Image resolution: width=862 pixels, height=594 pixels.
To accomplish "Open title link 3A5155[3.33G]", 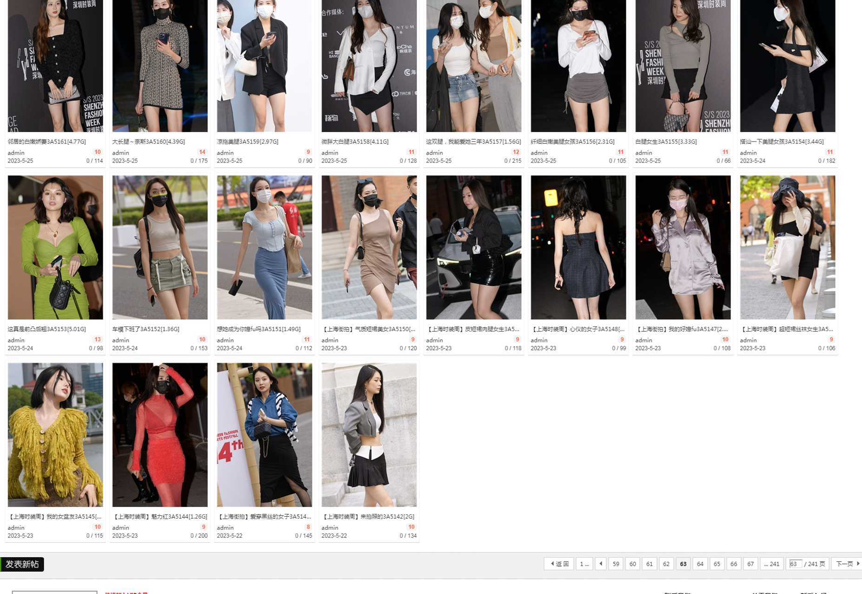I will coord(666,141).
